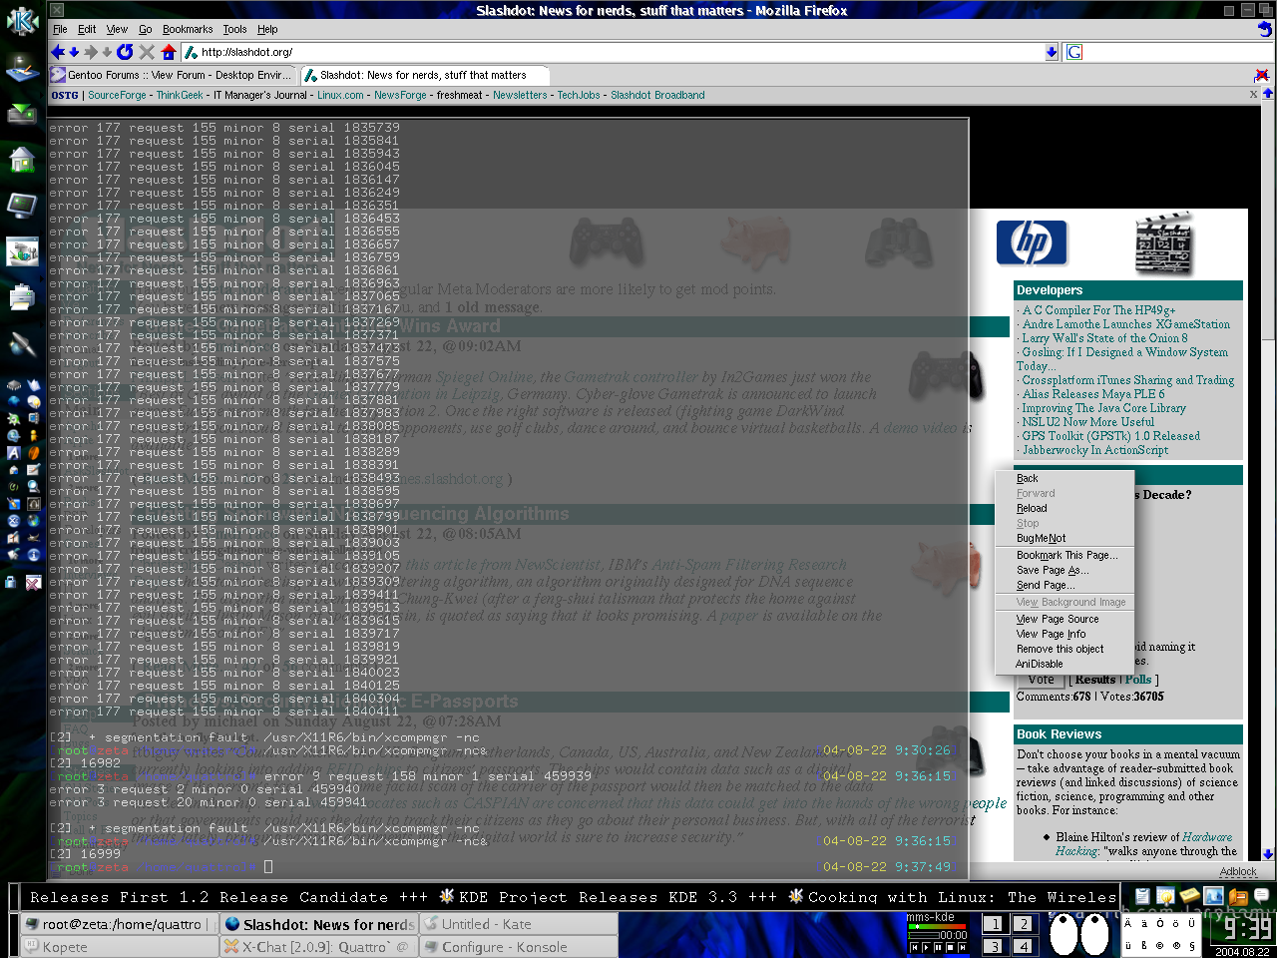Viewport: 1277px width, 958px height.
Task: Open the URL bar history dropdown
Action: (x=1052, y=52)
